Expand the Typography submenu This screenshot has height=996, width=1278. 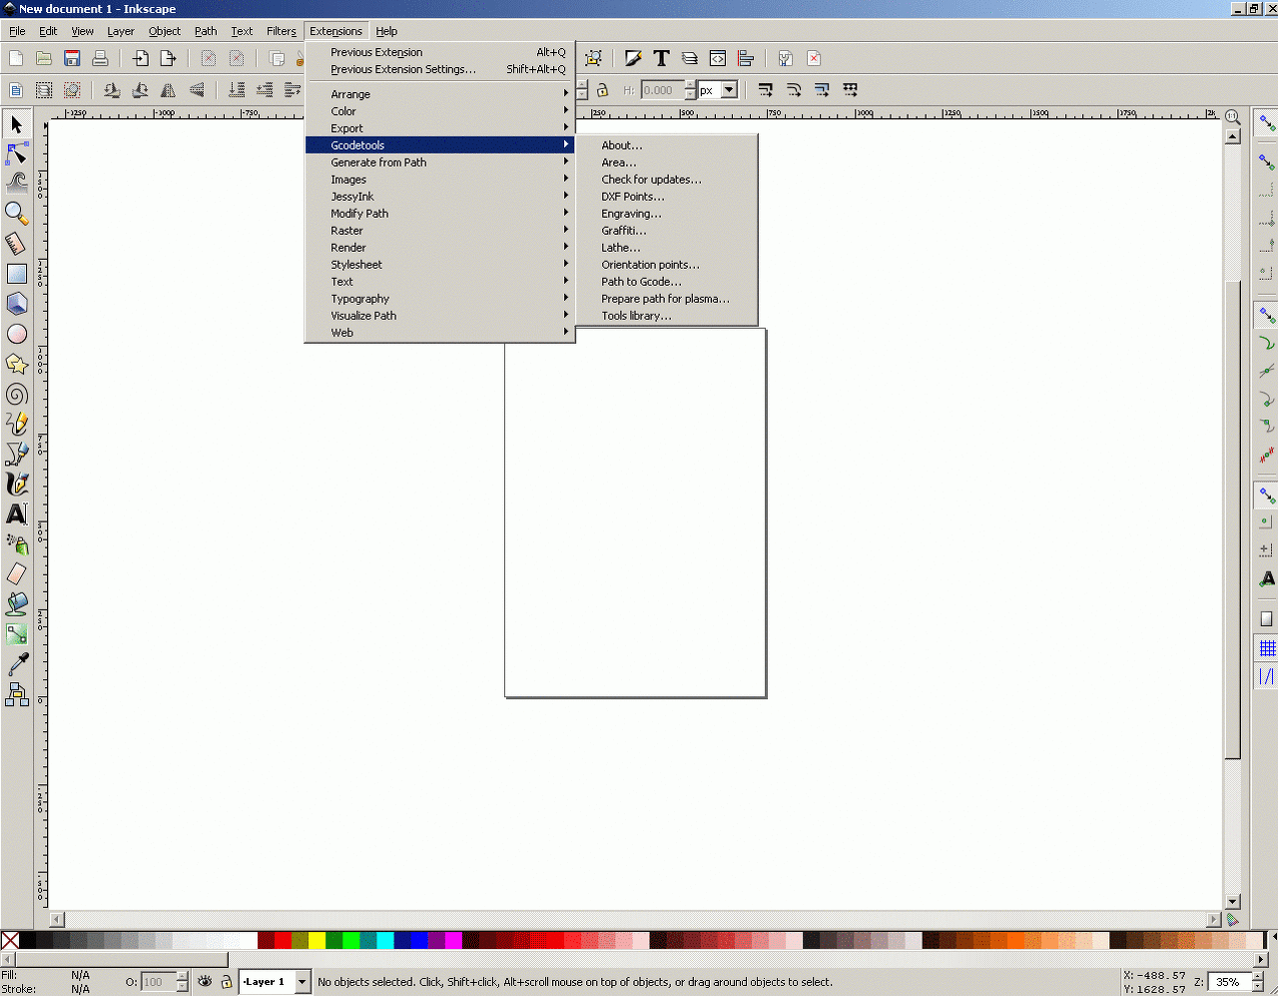point(439,298)
